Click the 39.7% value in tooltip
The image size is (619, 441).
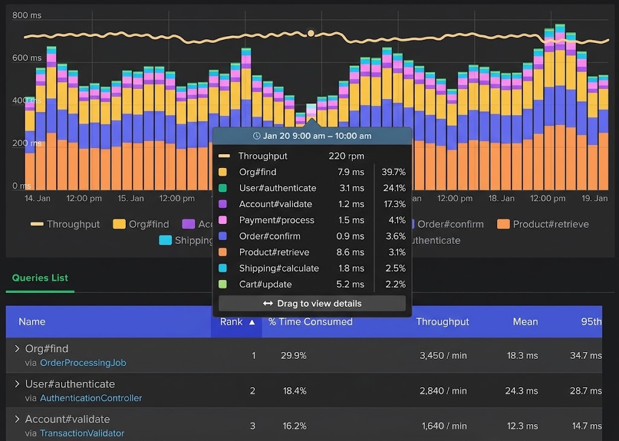pos(394,172)
